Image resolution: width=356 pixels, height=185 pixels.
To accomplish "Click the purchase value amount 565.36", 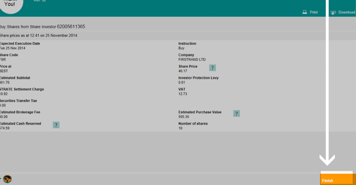I will tap(184, 117).
